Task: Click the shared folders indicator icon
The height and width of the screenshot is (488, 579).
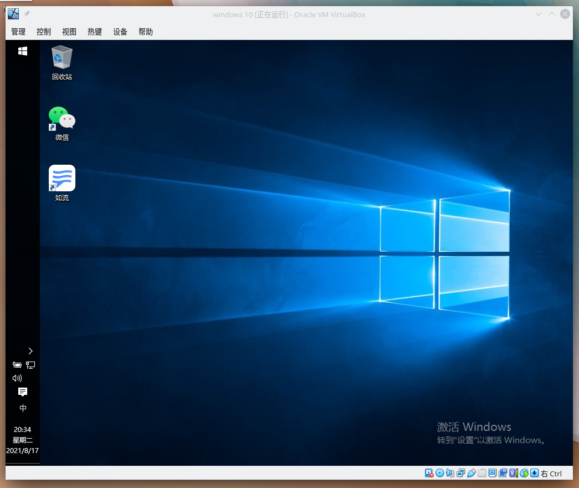Action: pos(481,473)
